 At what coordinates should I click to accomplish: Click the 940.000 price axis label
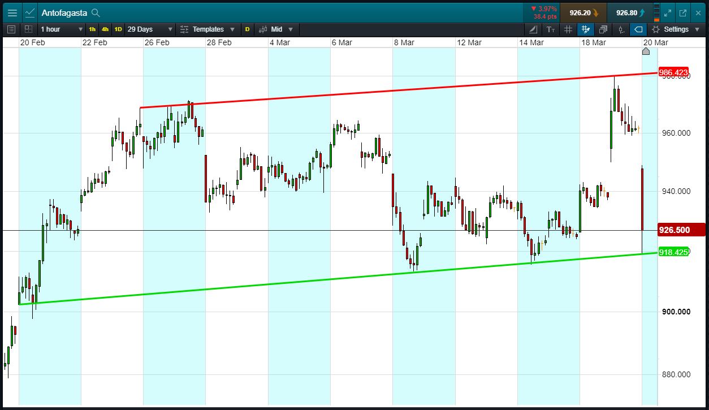coord(675,192)
